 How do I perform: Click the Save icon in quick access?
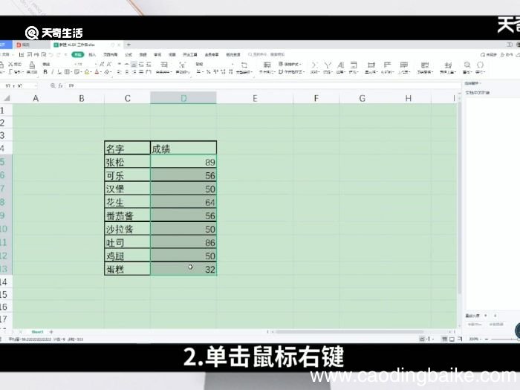(22, 54)
